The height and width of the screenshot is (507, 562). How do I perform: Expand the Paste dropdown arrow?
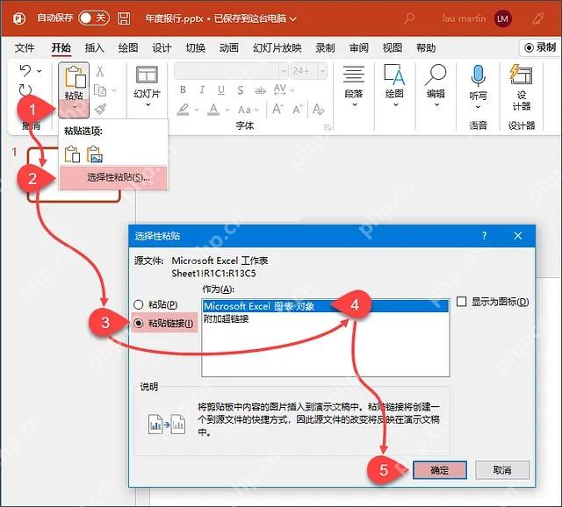click(75, 107)
